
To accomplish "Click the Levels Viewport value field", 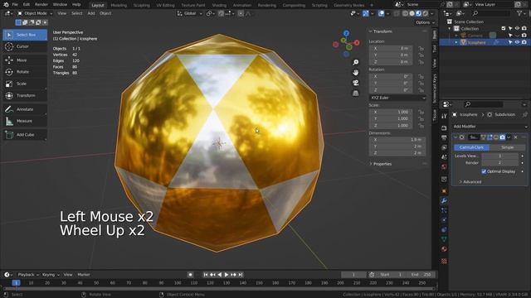I will tap(499, 156).
